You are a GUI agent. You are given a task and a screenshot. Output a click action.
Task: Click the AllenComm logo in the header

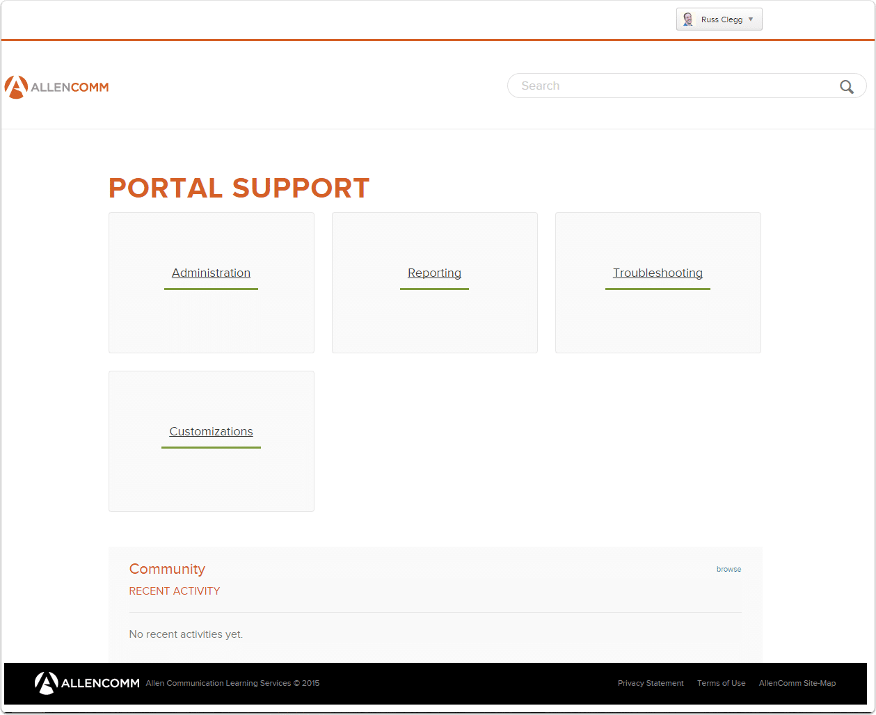pos(56,87)
